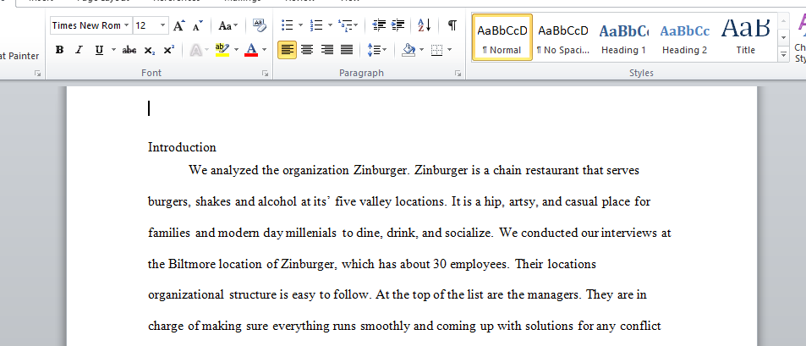Open highlight color dropdown arrow
This screenshot has height=346, width=806.
coord(237,50)
